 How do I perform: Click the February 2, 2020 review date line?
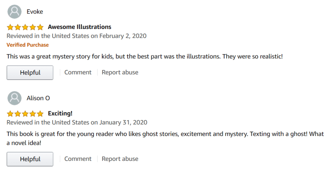(77, 36)
